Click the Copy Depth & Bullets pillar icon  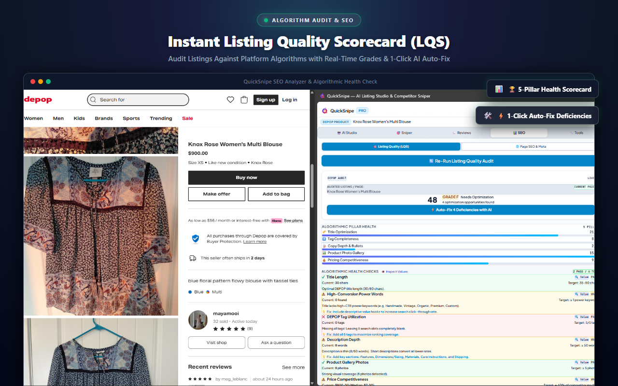click(324, 246)
